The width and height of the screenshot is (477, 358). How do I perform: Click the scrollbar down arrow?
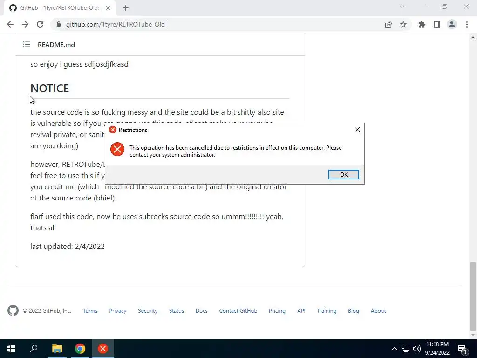pos(473,335)
